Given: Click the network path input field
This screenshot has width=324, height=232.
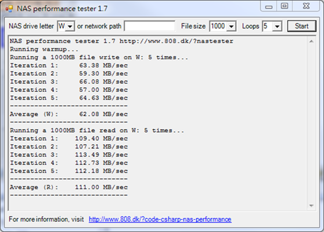Looking at the screenshot, I should pos(150,26).
